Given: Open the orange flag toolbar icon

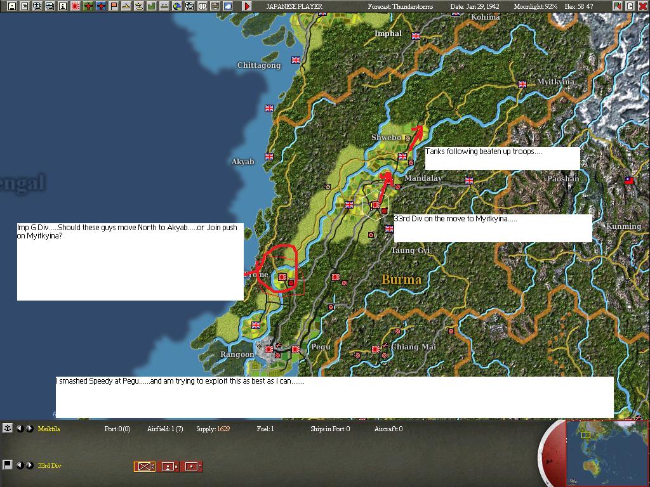Looking at the screenshot, I should click(114, 6).
